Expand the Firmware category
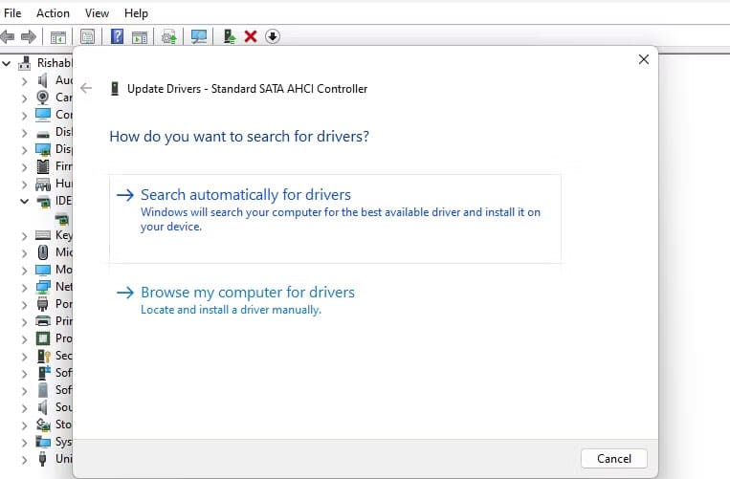 pos(24,167)
